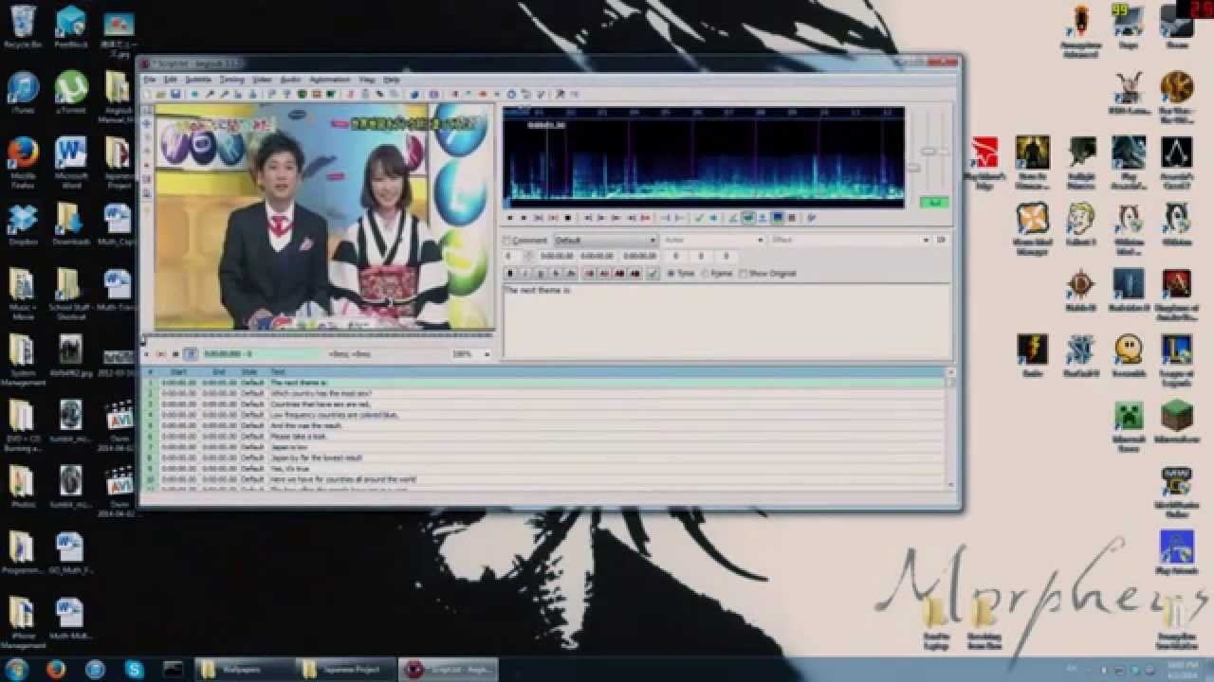
Task: Go to previous line in audio toolbar
Action: [510, 217]
